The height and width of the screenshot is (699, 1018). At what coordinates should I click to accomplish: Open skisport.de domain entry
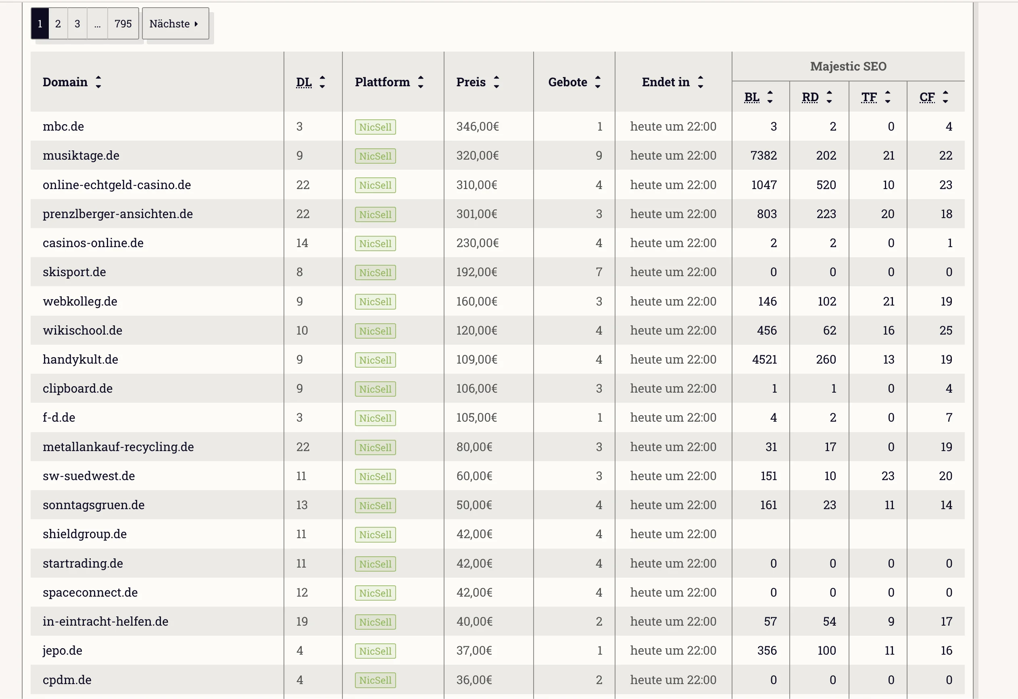pos(74,272)
